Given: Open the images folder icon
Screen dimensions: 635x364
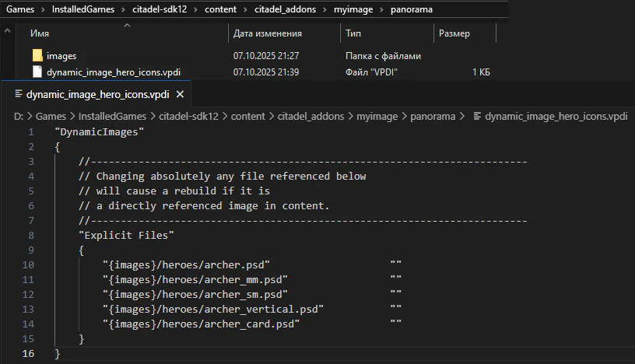Looking at the screenshot, I should click(37, 56).
